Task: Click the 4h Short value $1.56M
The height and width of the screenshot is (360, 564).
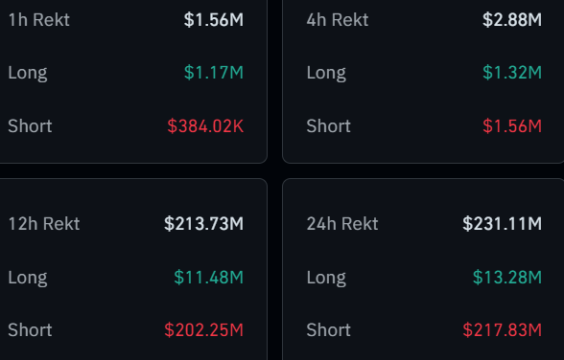Action: 512,126
